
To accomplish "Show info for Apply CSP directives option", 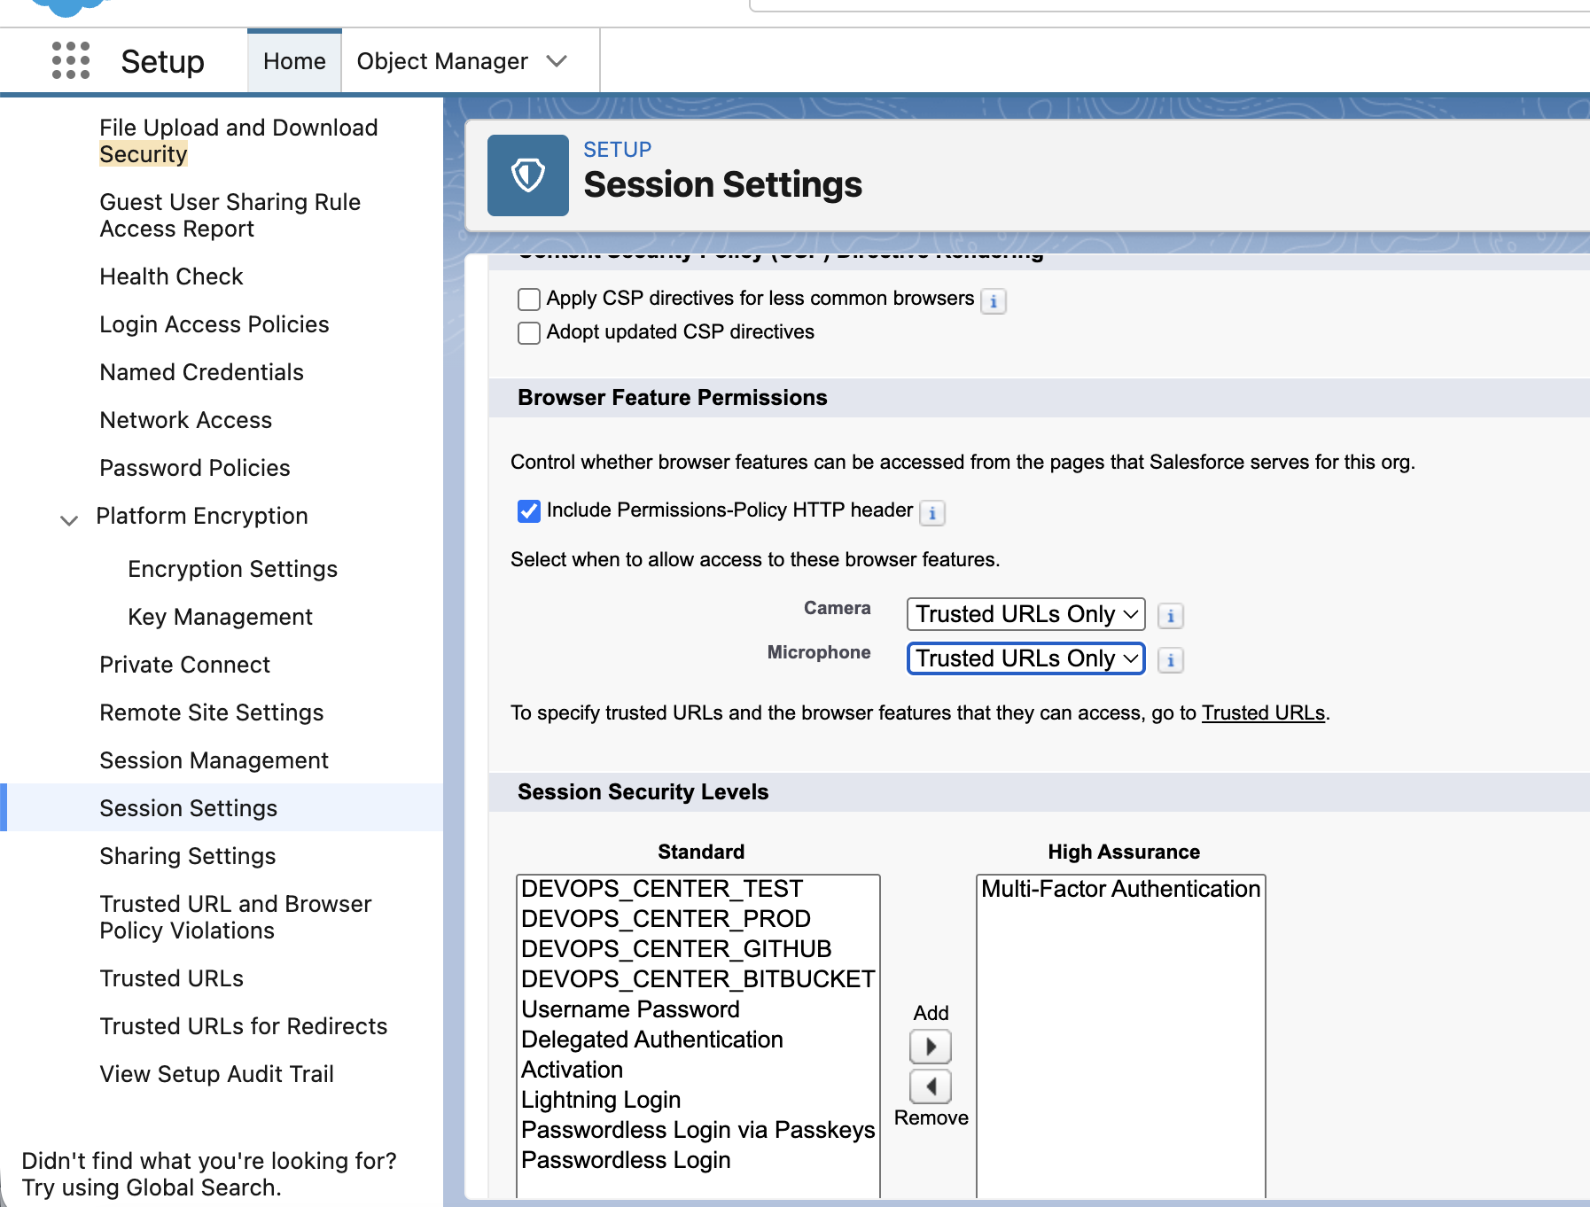I will (x=994, y=301).
